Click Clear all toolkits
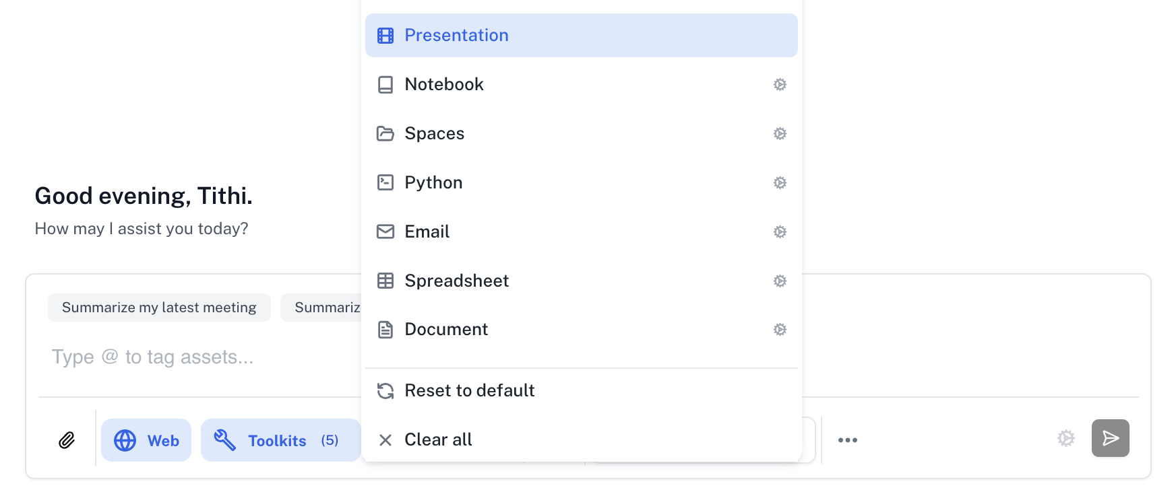The image size is (1174, 498). pyautogui.click(x=438, y=440)
